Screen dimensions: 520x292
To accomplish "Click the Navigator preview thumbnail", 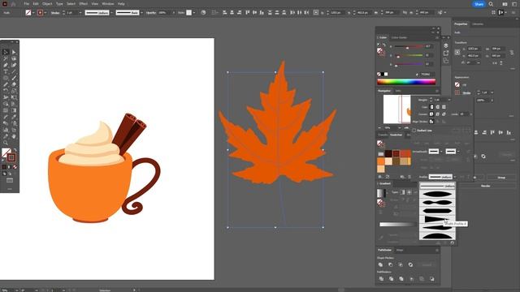I will point(397,109).
